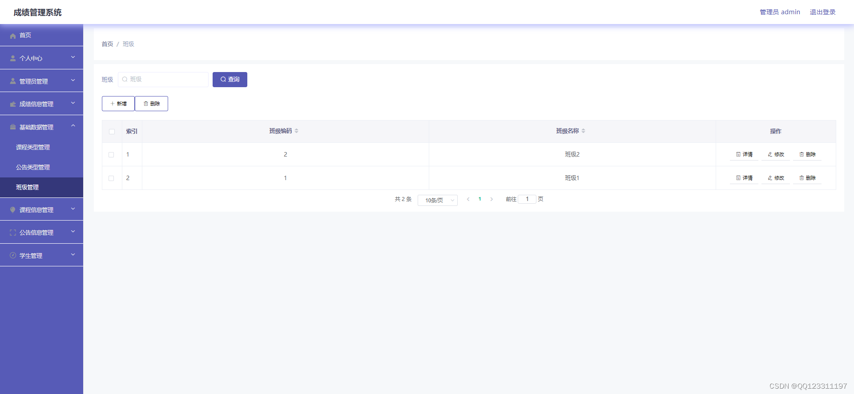Click the 前往 page number input

[x=527, y=199]
